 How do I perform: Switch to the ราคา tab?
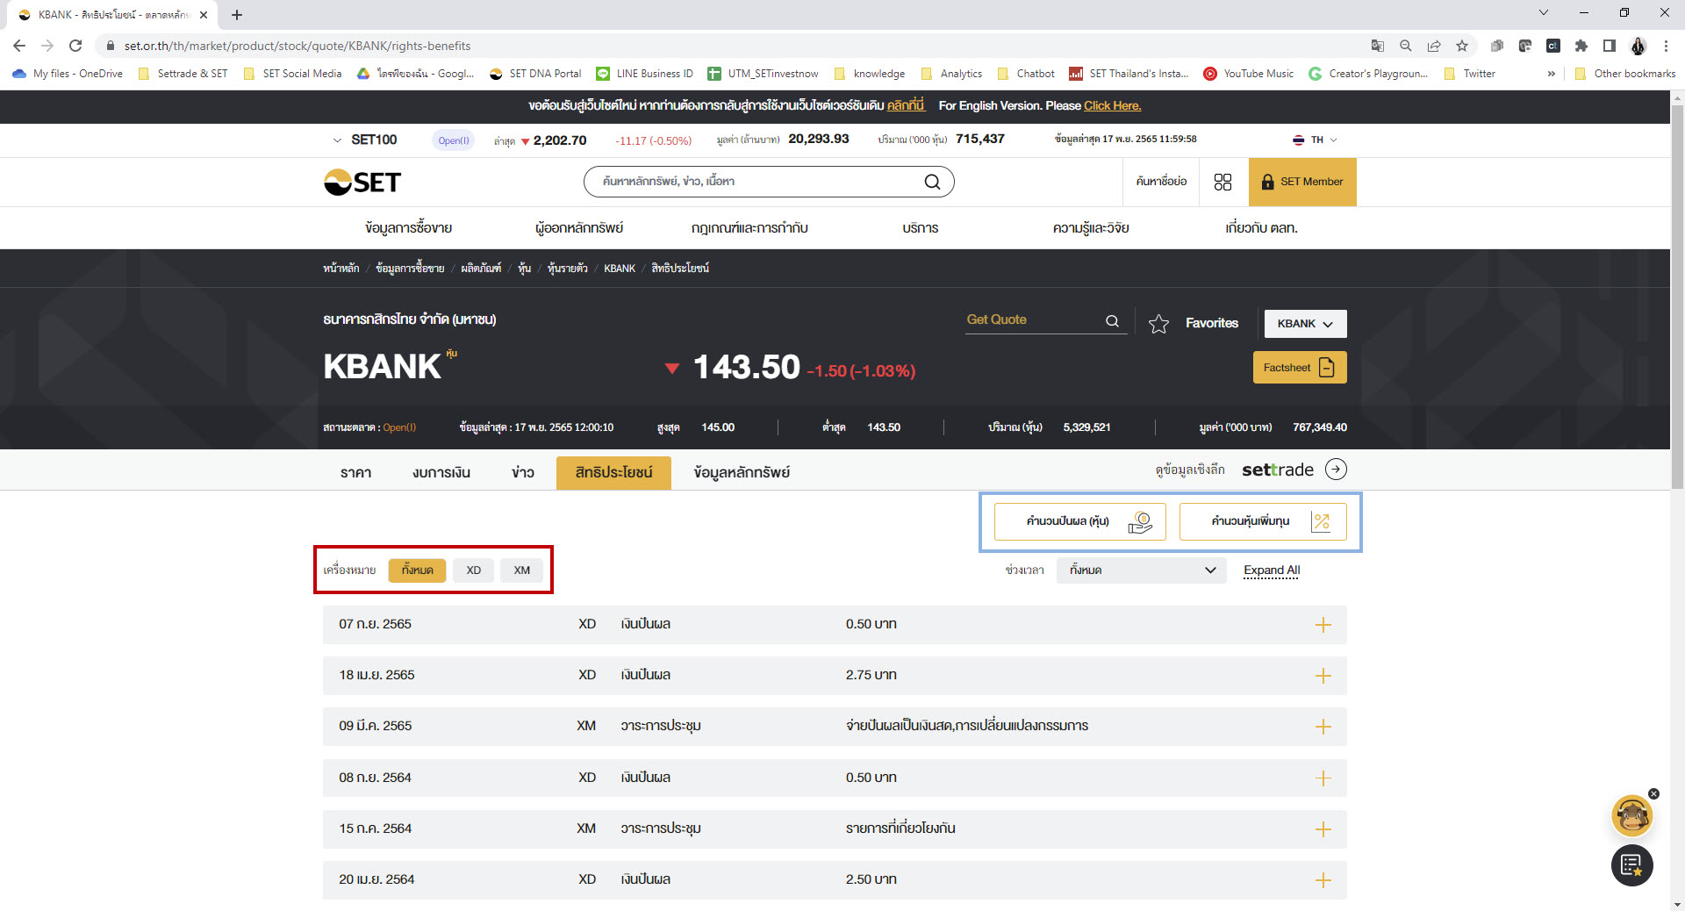355,473
